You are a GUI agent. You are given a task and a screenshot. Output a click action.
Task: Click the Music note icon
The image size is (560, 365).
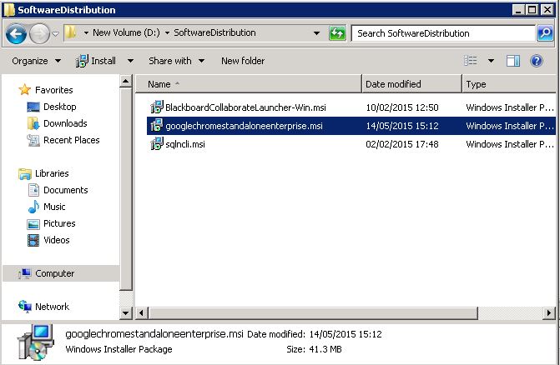tap(33, 207)
